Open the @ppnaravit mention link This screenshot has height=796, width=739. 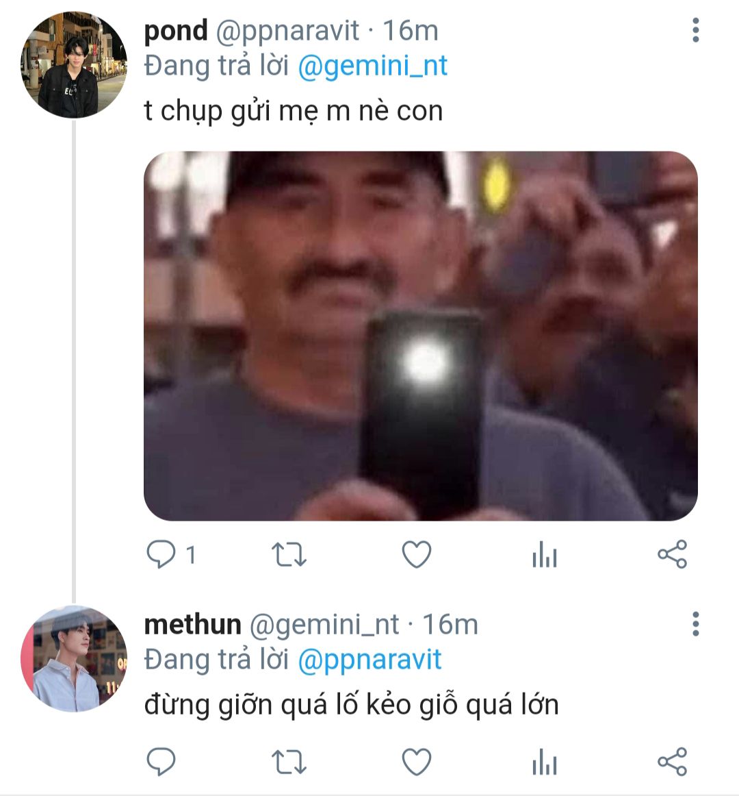pos(369,660)
